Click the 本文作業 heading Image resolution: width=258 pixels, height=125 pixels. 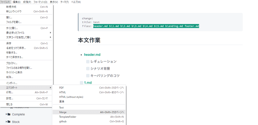click(89, 40)
